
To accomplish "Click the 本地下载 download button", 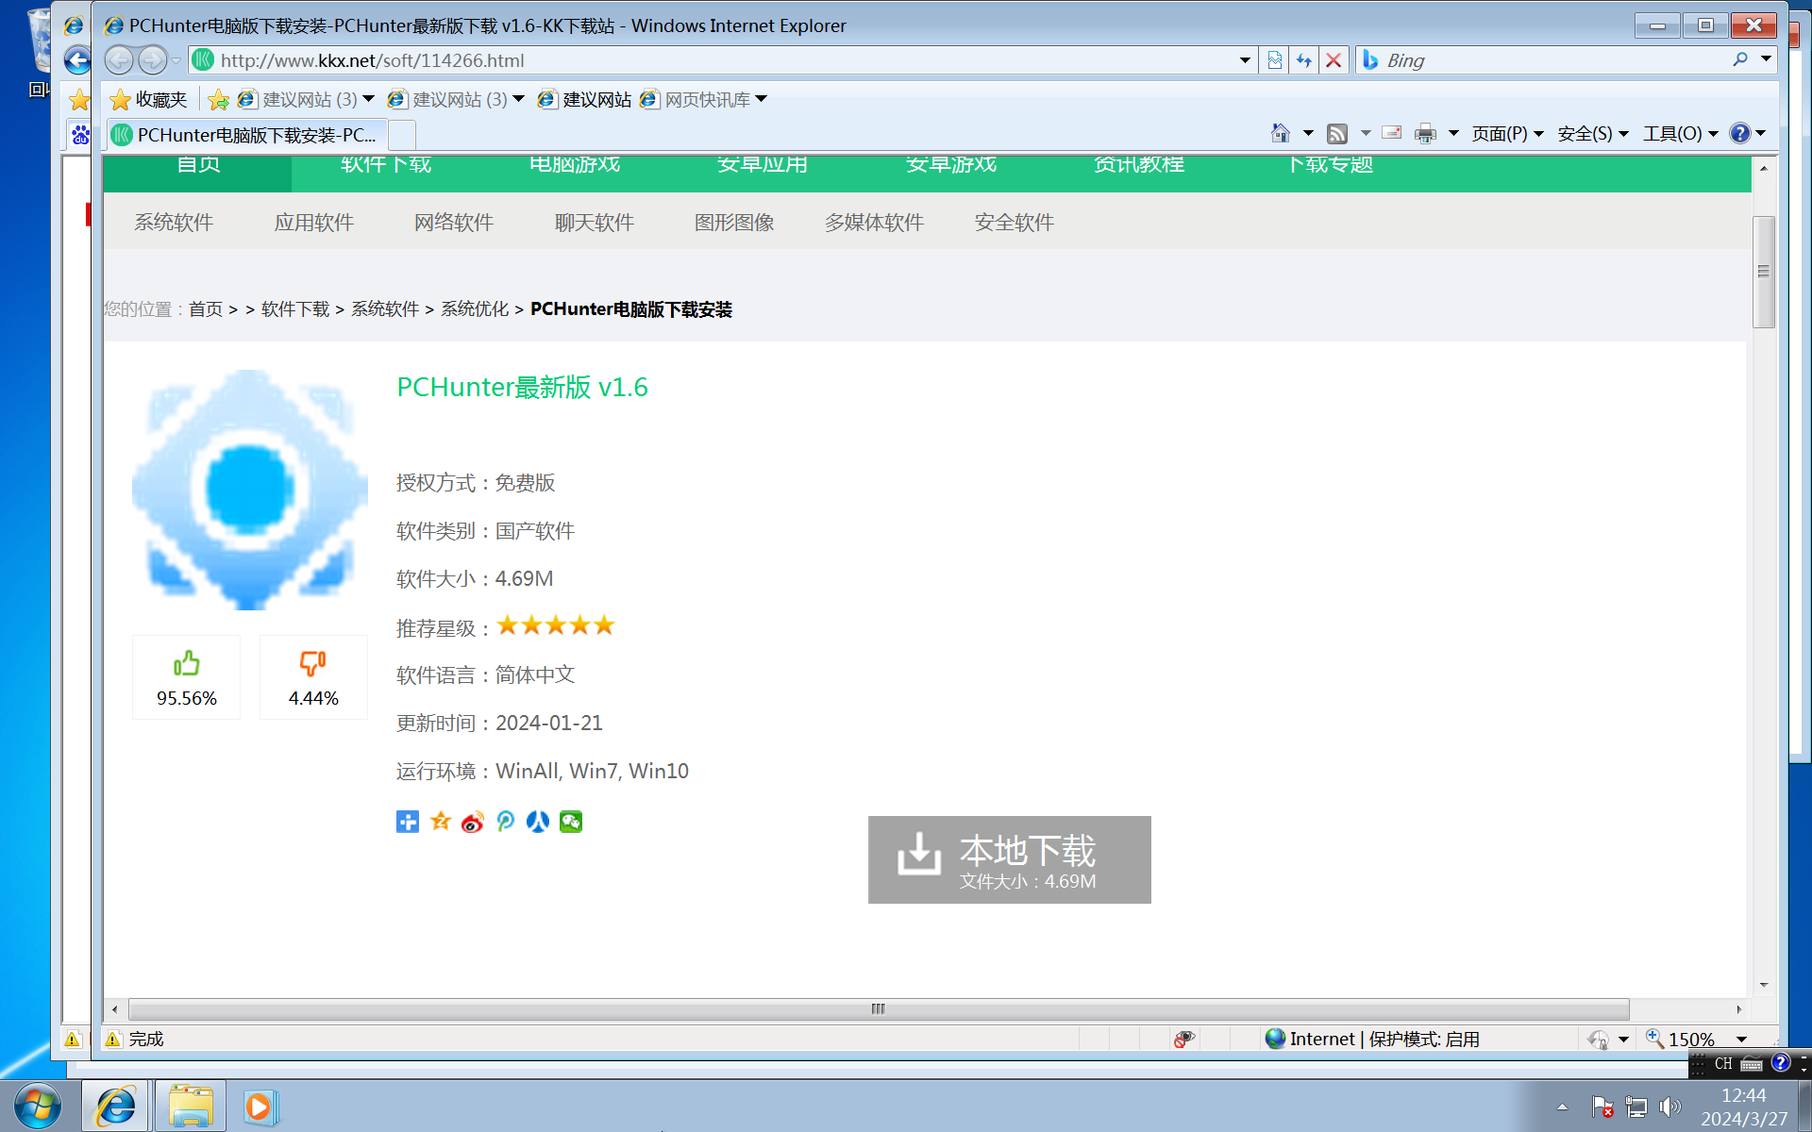I will [1009, 859].
